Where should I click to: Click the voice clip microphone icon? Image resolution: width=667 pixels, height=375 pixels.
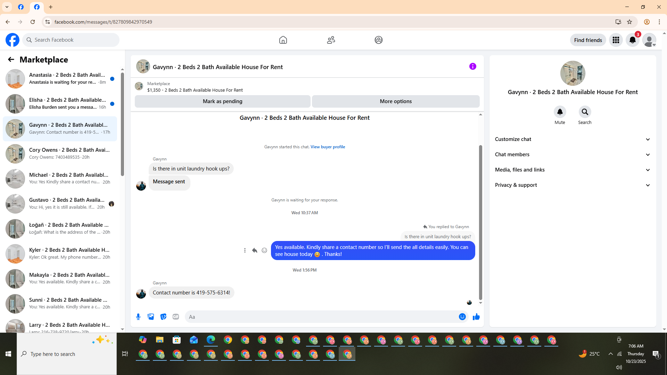click(138, 317)
